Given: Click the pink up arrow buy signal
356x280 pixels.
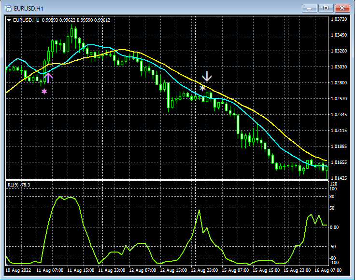Looking at the screenshot, I should pyautogui.click(x=48, y=78).
